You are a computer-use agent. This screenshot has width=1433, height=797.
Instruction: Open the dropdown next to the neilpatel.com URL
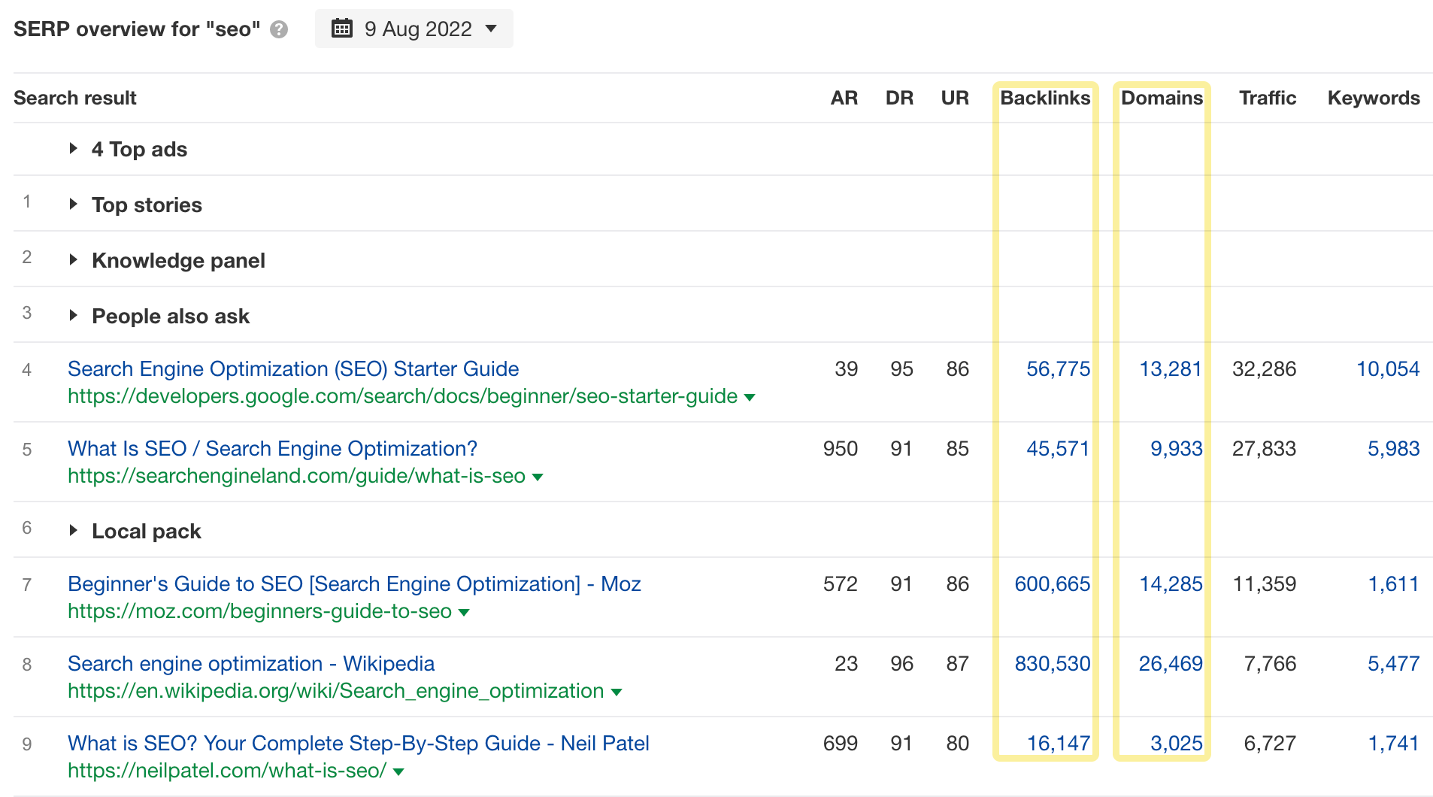pos(398,771)
